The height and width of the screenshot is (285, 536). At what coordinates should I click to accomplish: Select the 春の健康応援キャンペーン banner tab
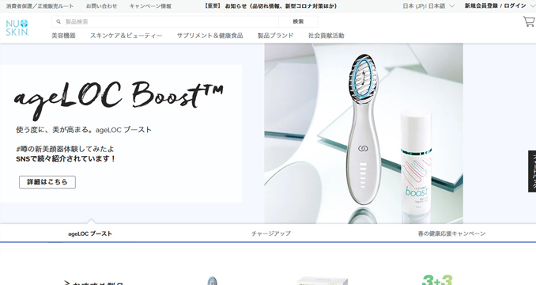tap(451, 234)
